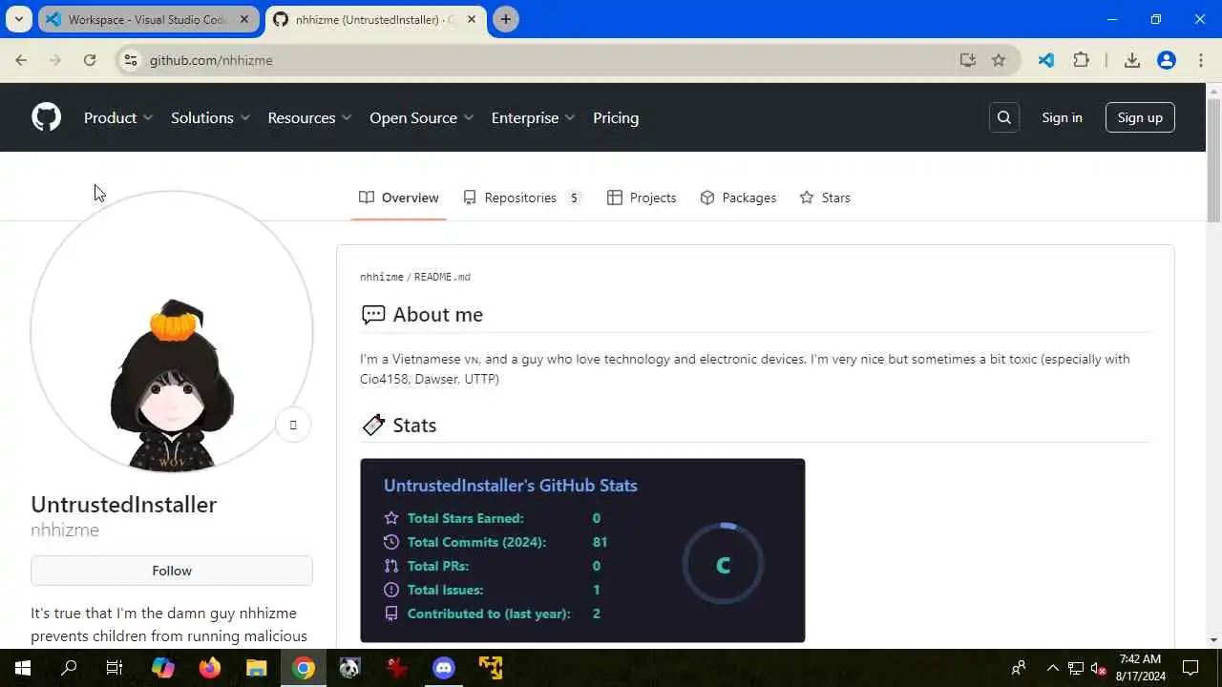Open the tab search dropdown arrow
Viewport: 1222px width, 687px height.
18,19
